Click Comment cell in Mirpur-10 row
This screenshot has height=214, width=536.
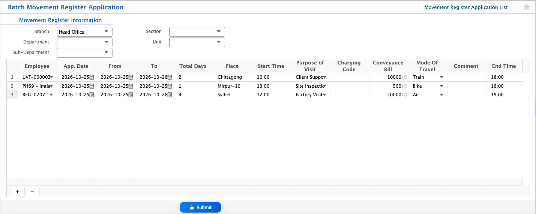466,86
